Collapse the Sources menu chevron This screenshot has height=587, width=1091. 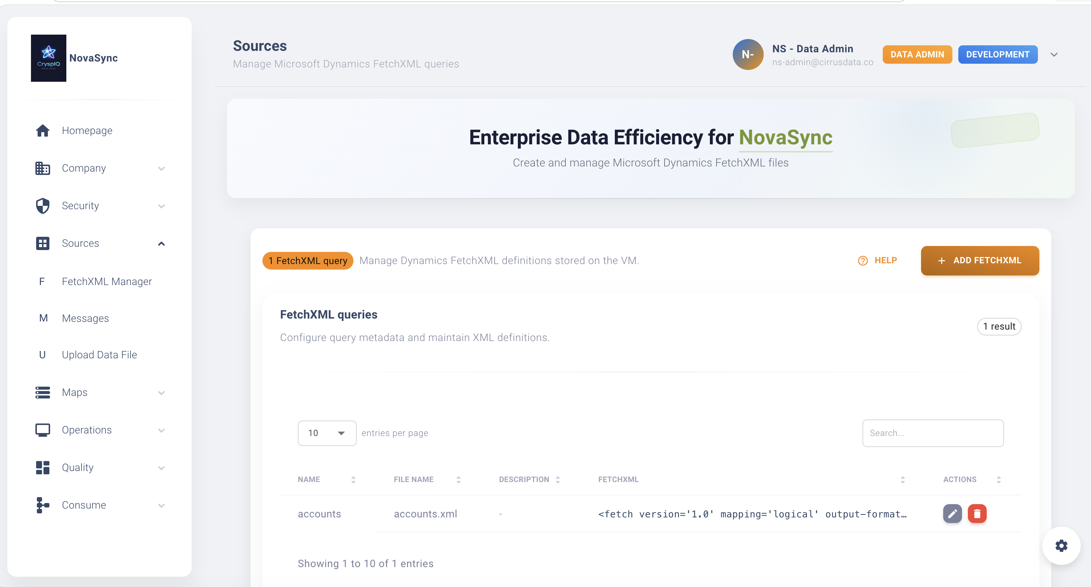161,243
